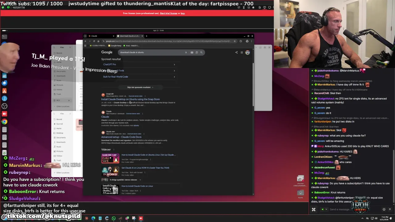
Task: Click the Adam Tech video thumbnail
Action: click(x=110, y=190)
